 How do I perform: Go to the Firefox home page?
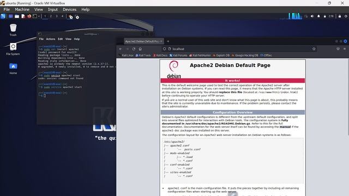click(140, 49)
